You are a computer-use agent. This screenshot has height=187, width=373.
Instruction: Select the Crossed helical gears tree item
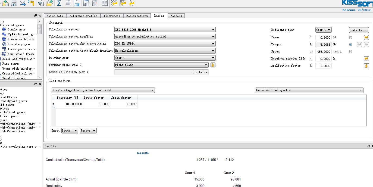tap(19, 73)
